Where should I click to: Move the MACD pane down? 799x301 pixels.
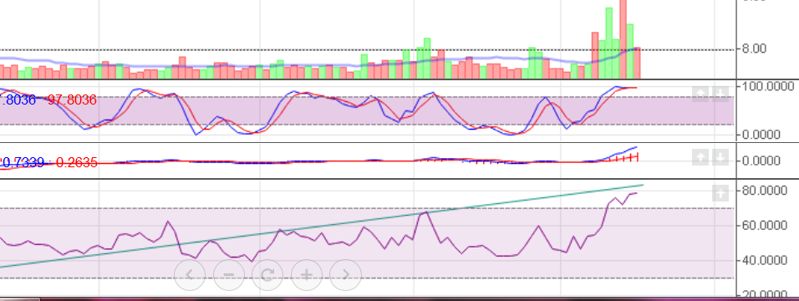(x=720, y=158)
